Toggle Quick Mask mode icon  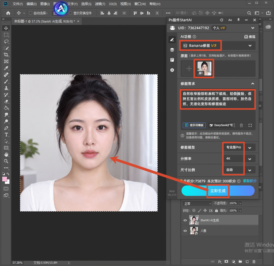coord(6,189)
